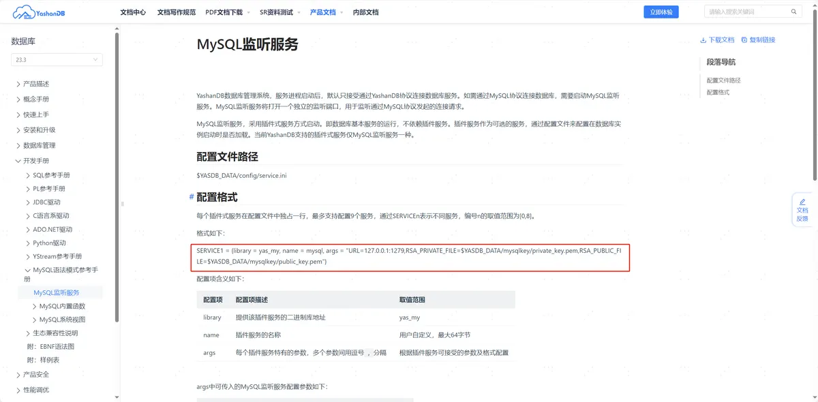Click the copy link icon

point(744,40)
